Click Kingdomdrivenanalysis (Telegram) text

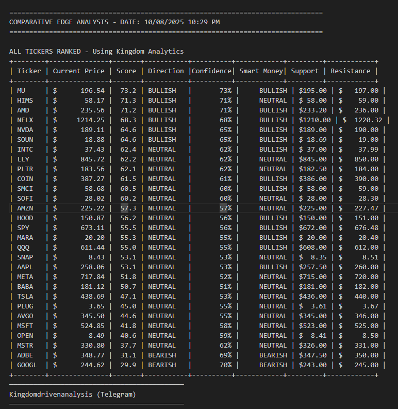point(73,395)
